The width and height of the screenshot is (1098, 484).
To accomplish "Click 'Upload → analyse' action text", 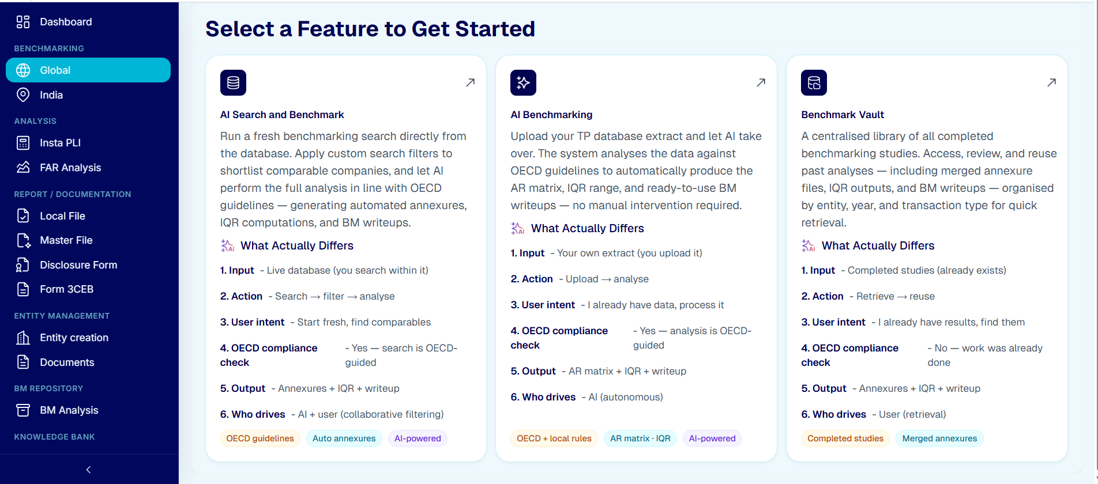I will tap(607, 279).
